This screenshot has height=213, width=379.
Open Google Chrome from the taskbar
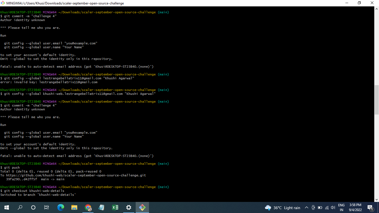pyautogui.click(x=88, y=207)
